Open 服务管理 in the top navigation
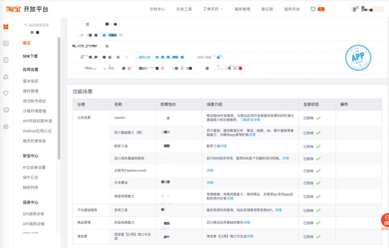Image resolution: width=389 pixels, height=248 pixels. tap(242, 9)
